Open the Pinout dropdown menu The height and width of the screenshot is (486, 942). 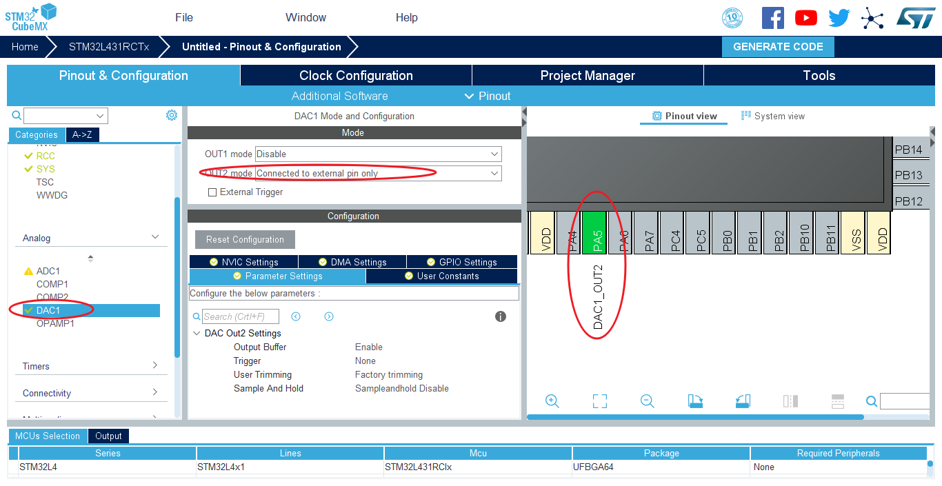(488, 96)
